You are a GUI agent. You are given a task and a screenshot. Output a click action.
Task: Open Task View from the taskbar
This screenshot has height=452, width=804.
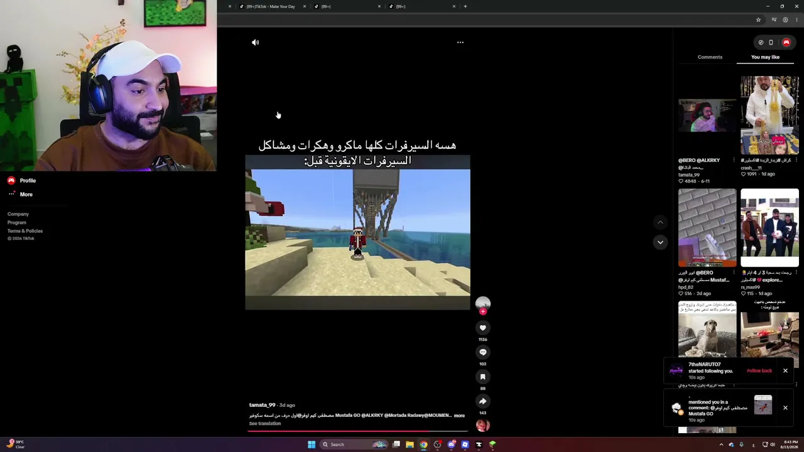tap(396, 444)
